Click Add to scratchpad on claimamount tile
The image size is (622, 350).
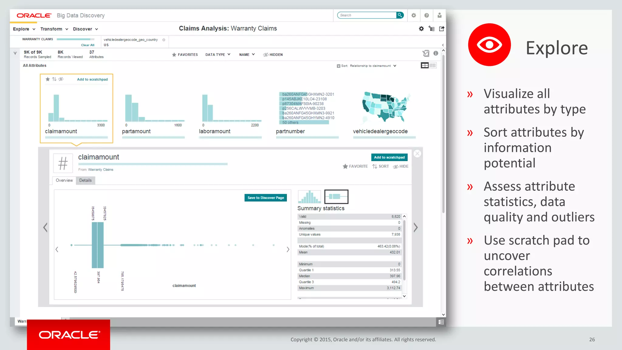(x=92, y=79)
